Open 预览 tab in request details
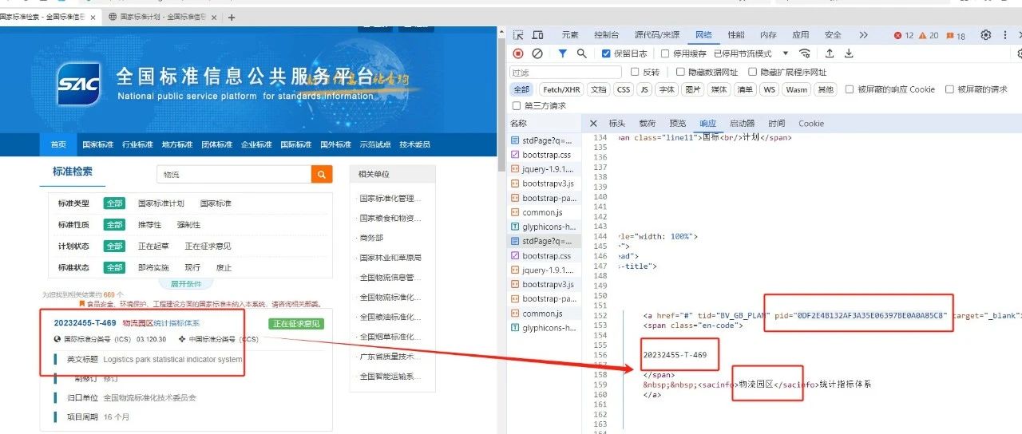1022x434 pixels. coord(678,124)
